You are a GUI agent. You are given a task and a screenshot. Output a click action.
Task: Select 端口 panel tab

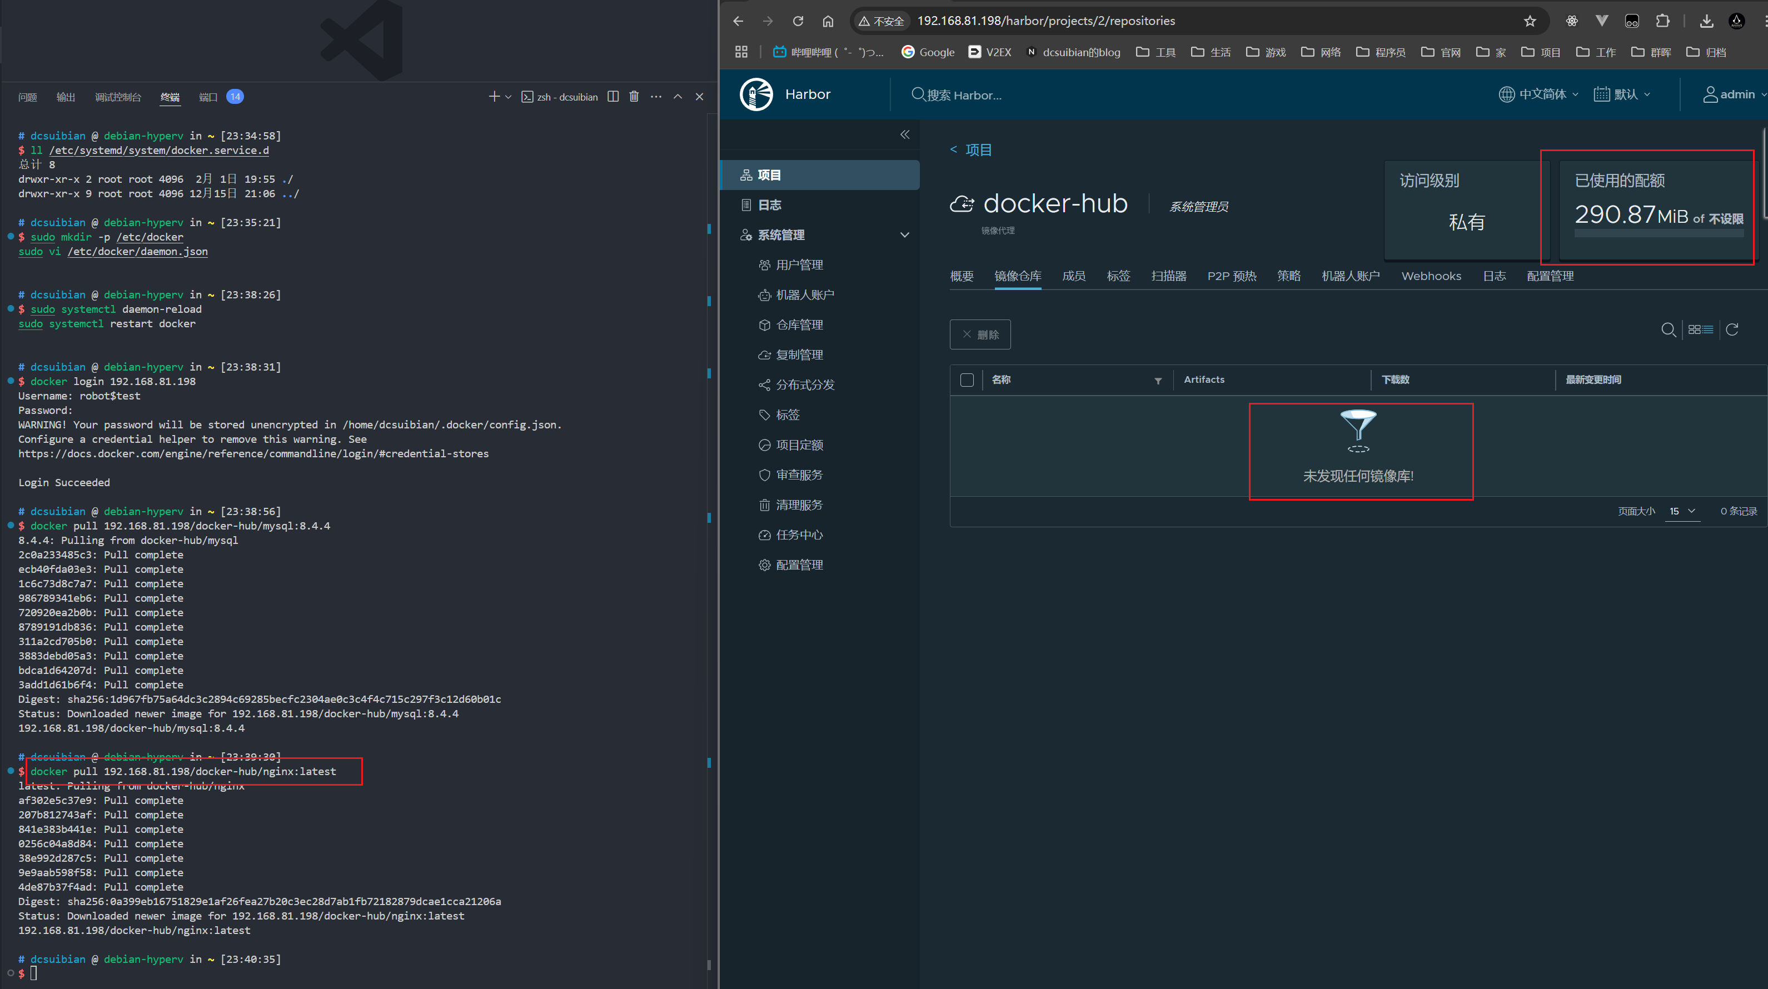pyautogui.click(x=208, y=97)
